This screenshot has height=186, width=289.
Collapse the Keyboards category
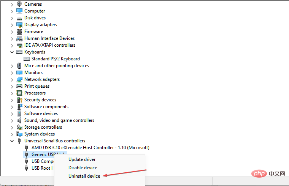tap(12, 52)
